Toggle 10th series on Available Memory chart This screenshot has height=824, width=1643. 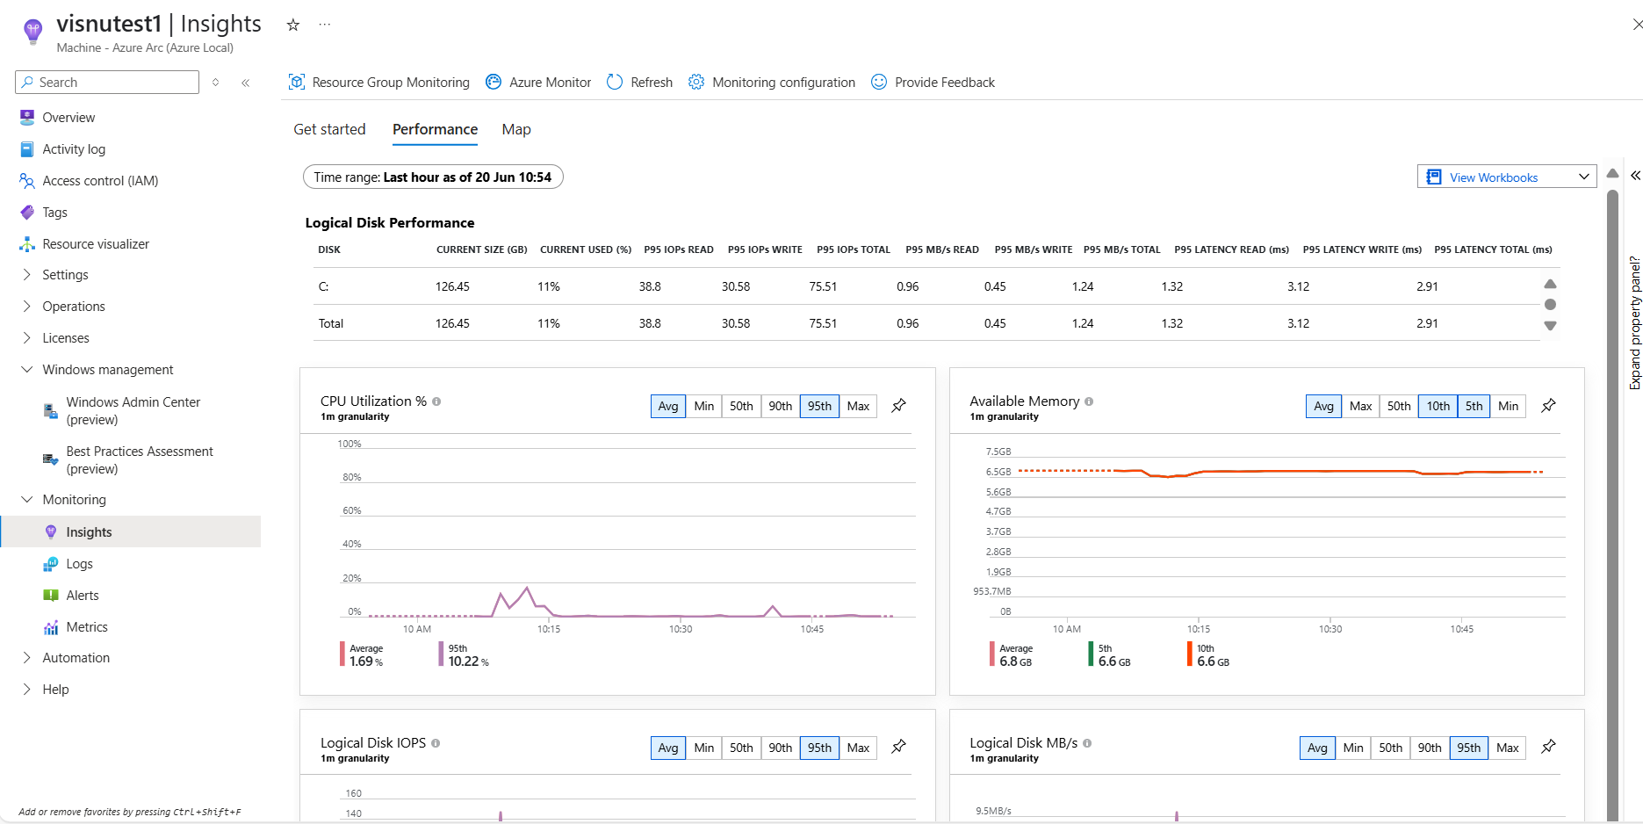pos(1438,406)
